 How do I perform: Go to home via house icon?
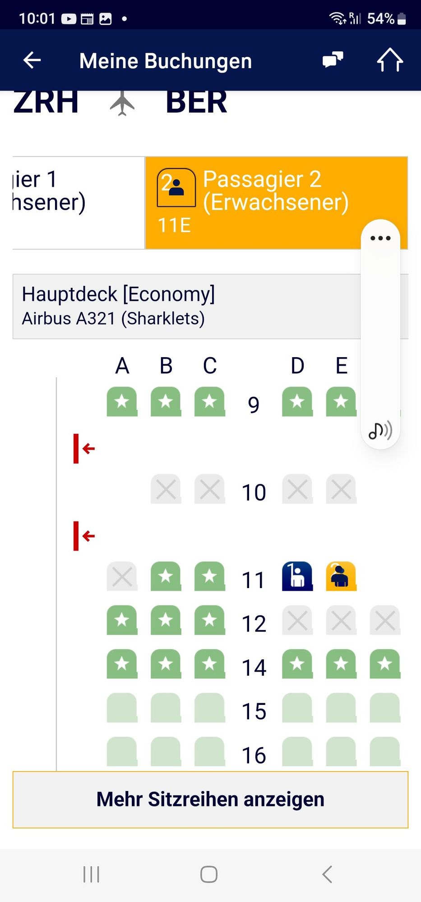coord(390,60)
